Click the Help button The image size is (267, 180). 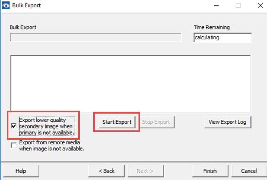pyautogui.click(x=21, y=171)
